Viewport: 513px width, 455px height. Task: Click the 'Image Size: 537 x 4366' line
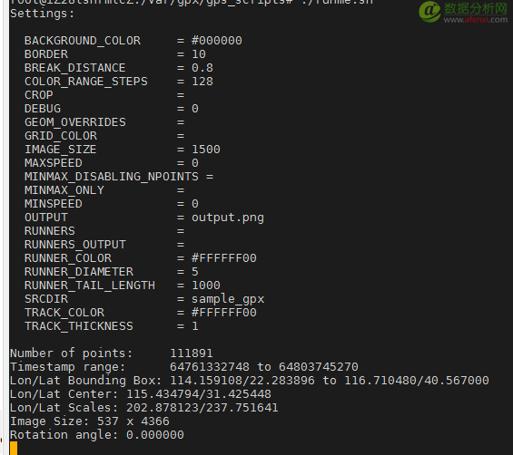click(x=90, y=421)
